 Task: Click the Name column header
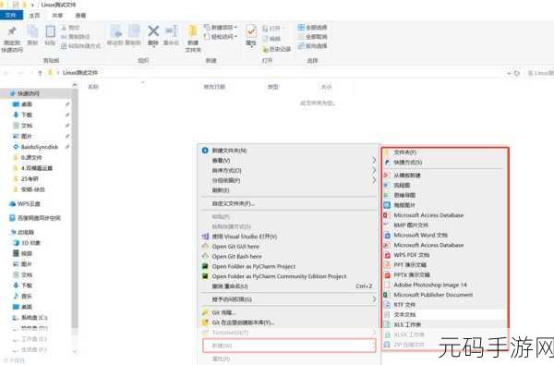pos(93,86)
